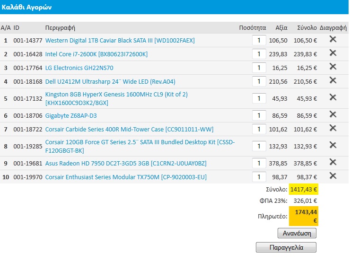The image size is (350, 261).
Task: Click the Καλάθι Αγορών title
Action: pyautogui.click(x=26, y=7)
